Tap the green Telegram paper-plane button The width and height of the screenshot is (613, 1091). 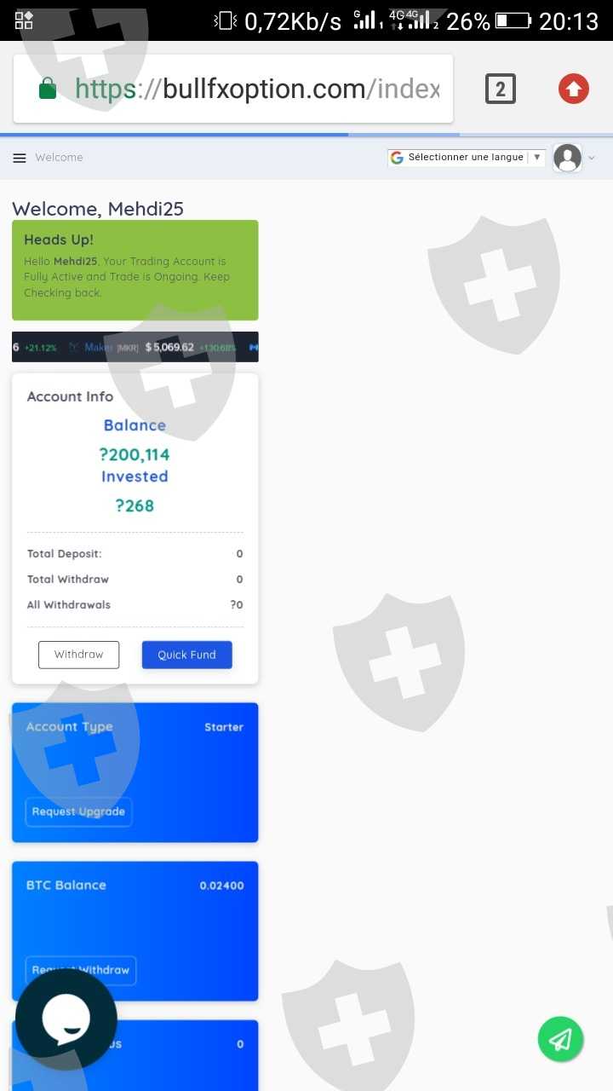tap(560, 1039)
